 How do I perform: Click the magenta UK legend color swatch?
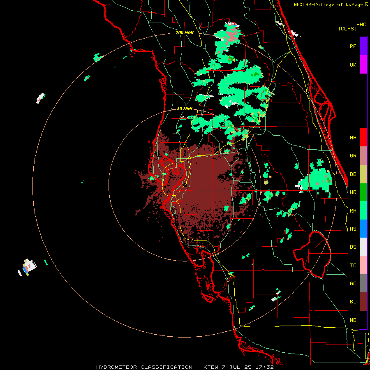click(363, 64)
